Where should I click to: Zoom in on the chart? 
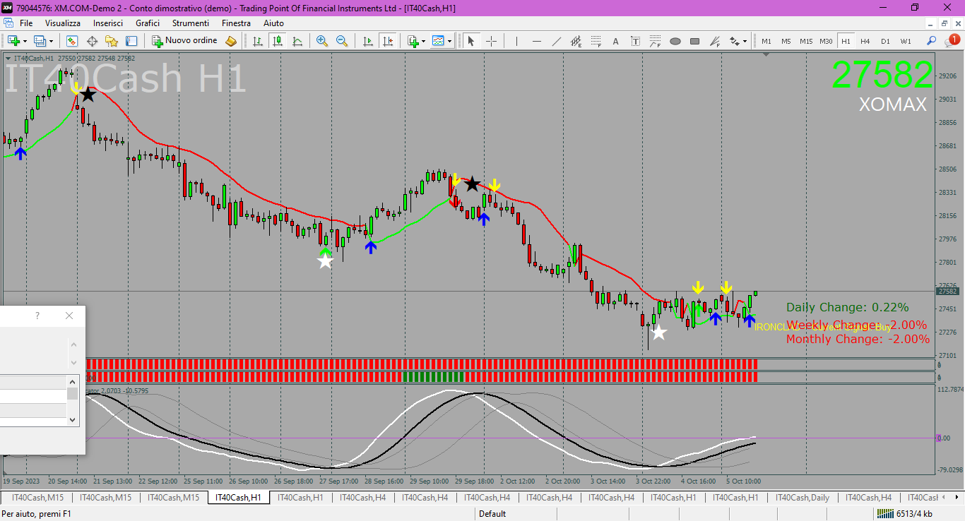pos(322,41)
